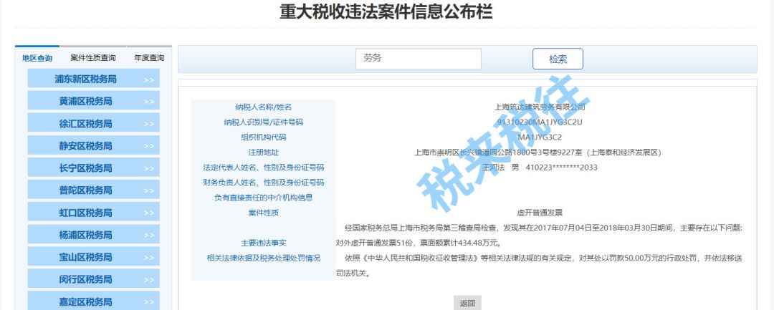
Task: Expand arrows beside 浦东新区税务局
Action: point(149,80)
